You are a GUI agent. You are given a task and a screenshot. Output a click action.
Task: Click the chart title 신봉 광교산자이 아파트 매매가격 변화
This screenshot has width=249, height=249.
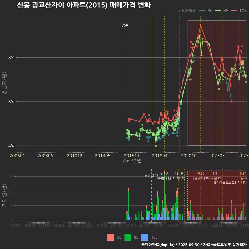tap(84, 5)
